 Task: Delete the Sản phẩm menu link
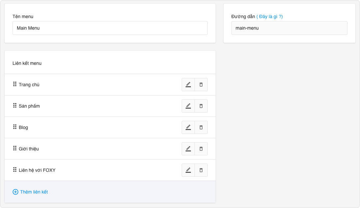(201, 106)
